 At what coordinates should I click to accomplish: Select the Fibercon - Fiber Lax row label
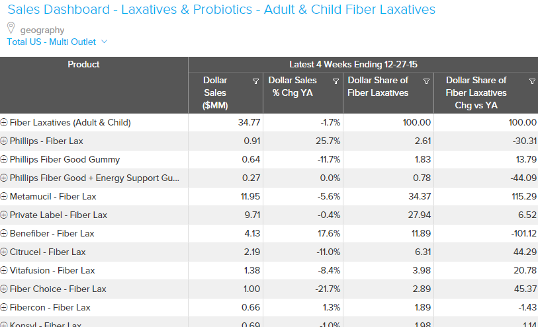50,308
